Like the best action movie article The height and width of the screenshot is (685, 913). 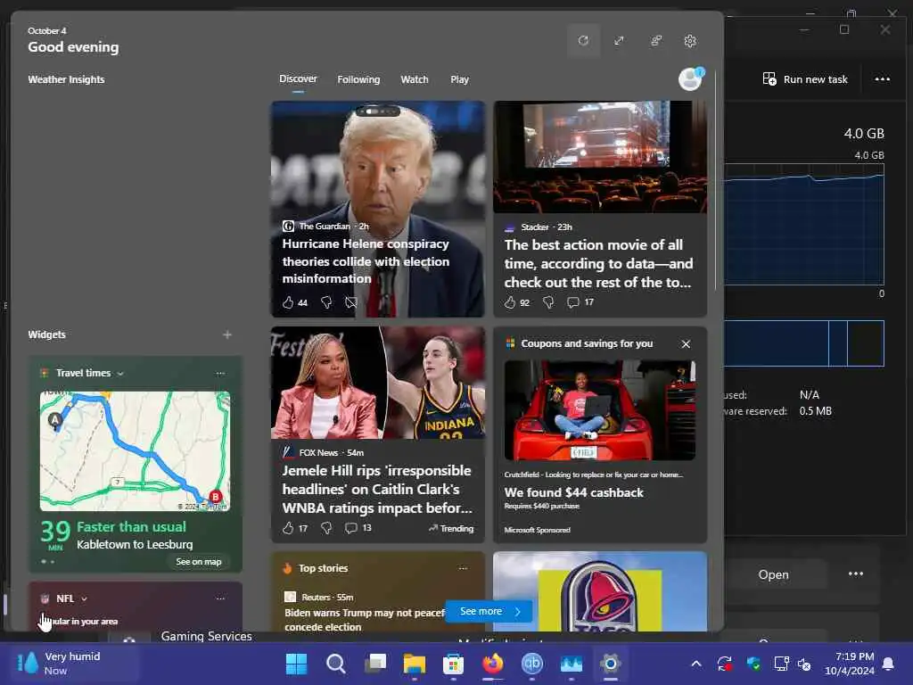(x=511, y=302)
